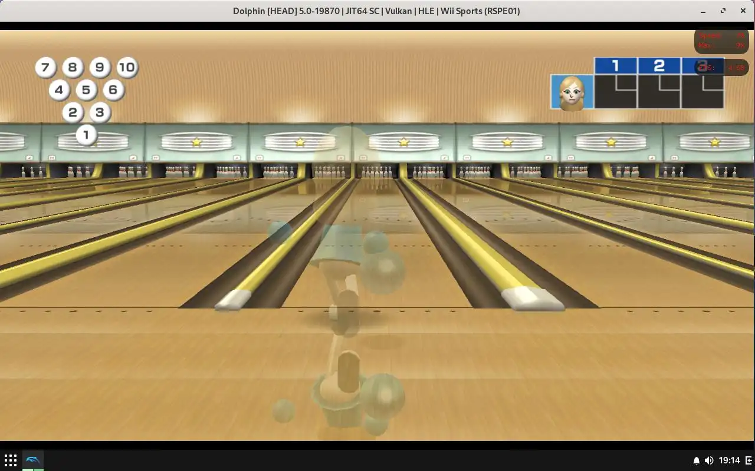The image size is (755, 471).
Task: Click scorecard frame 1 header
Action: 616,65
